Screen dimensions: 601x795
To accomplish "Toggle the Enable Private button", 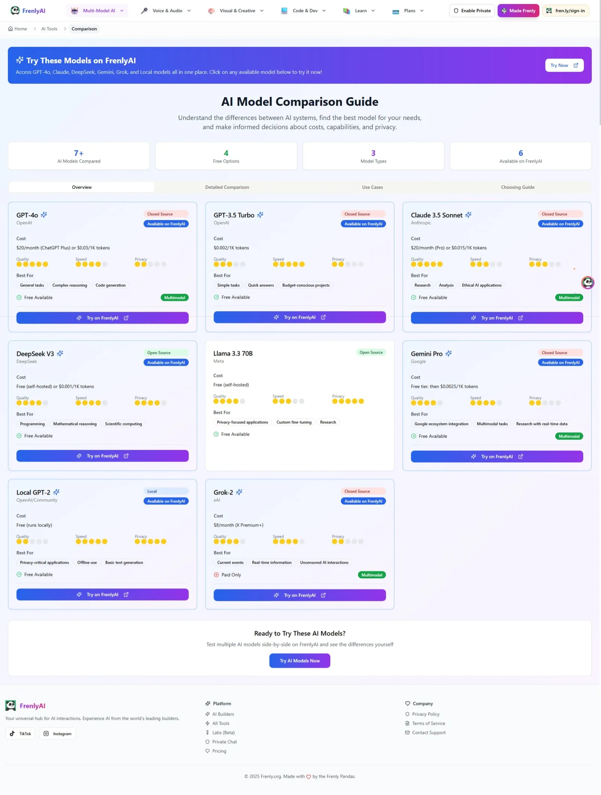I will point(472,11).
